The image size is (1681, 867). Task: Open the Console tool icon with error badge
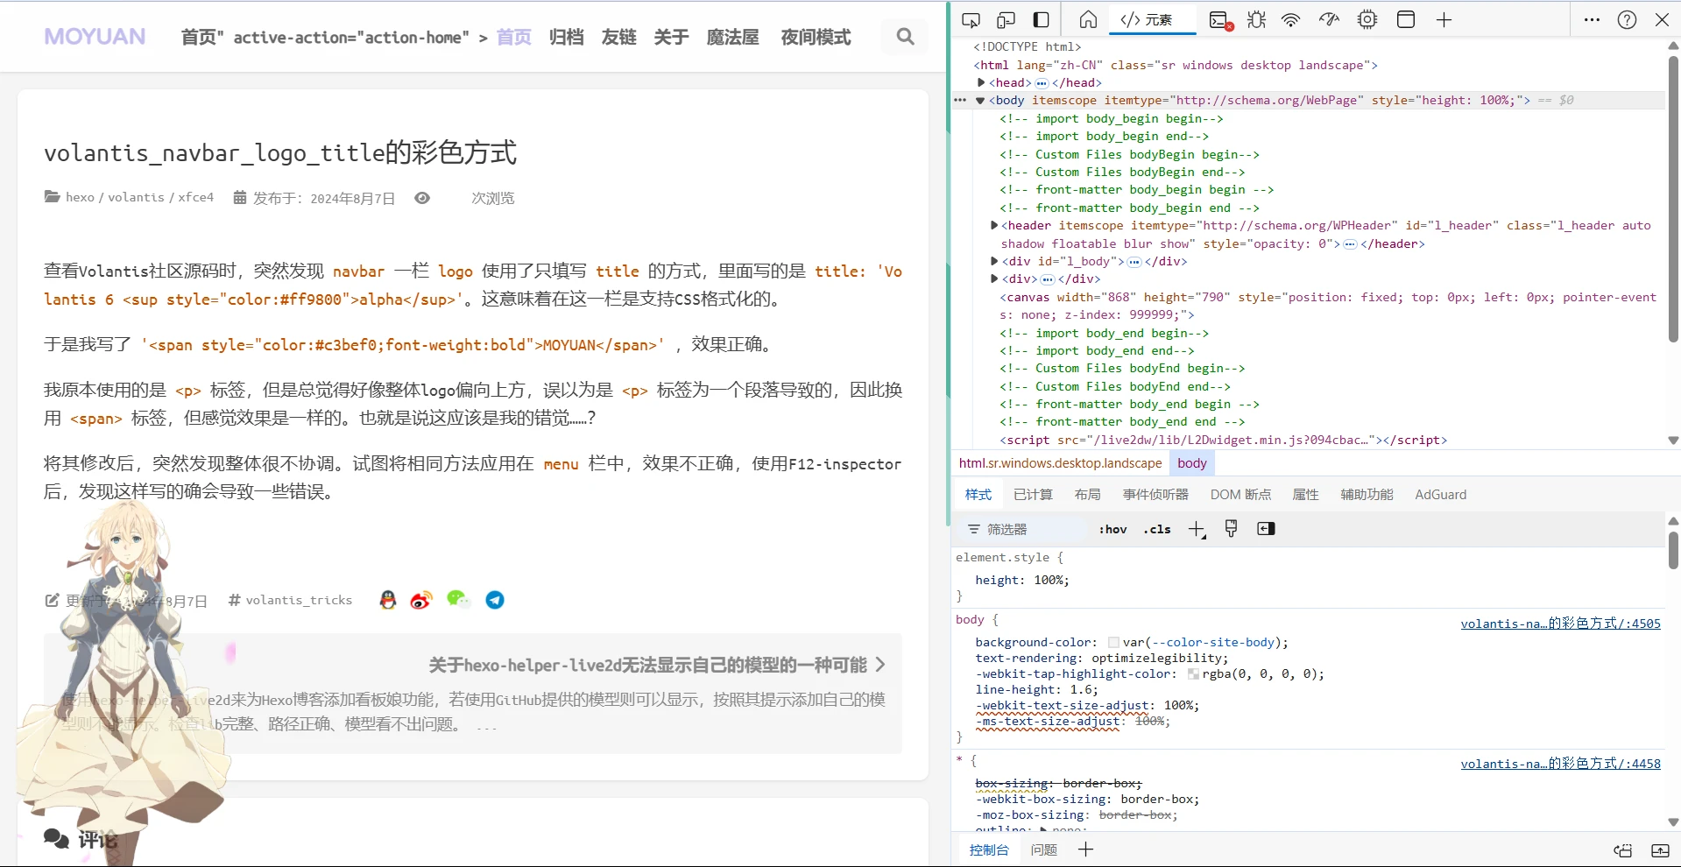1220,20
